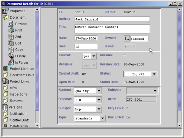Choose the Inspections label text

[18, 94]
